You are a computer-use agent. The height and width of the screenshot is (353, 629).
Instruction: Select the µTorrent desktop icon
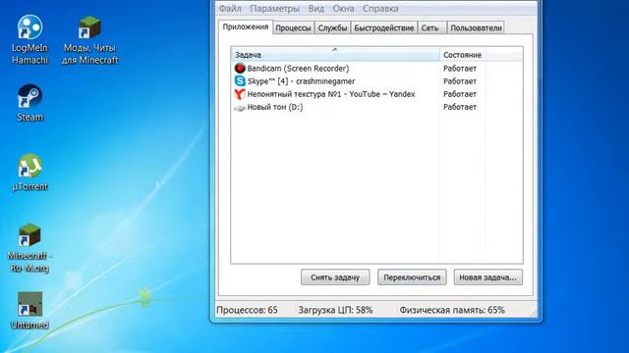[x=29, y=173]
